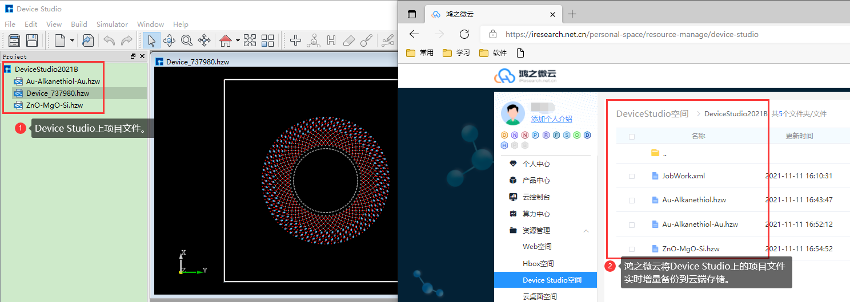Screen dimensions: 850x302
Task: Toggle the select-all checkbox in the table header
Action: tap(631, 136)
